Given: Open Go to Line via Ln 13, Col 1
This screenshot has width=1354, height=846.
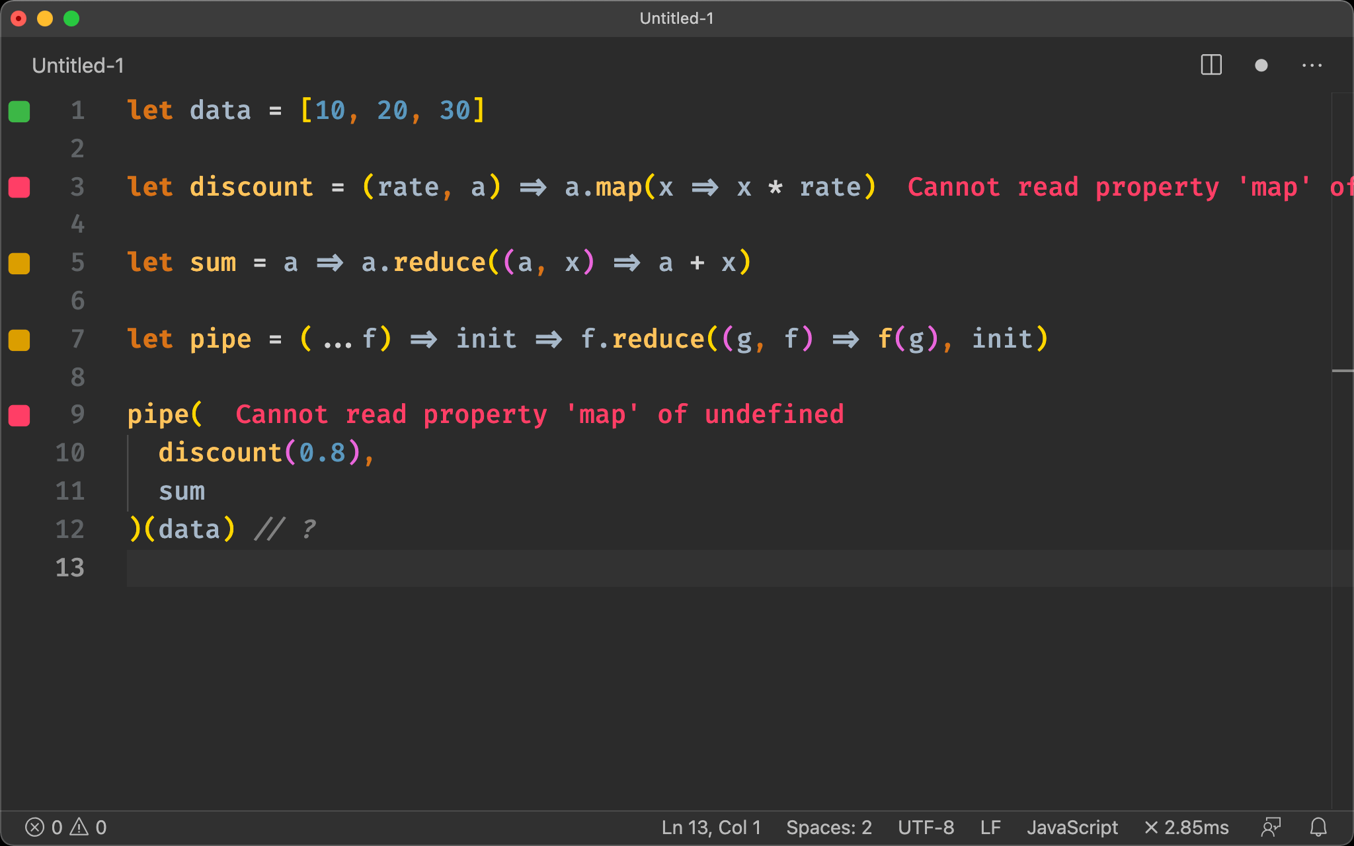Looking at the screenshot, I should pyautogui.click(x=710, y=826).
